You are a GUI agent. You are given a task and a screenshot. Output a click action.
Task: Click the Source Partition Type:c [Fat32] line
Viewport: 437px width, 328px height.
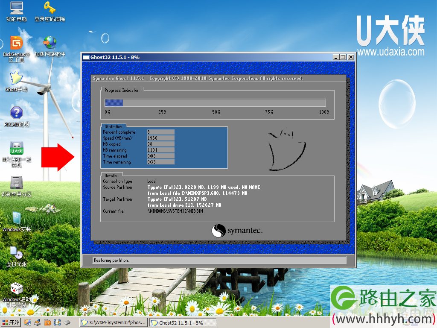tap(204, 187)
